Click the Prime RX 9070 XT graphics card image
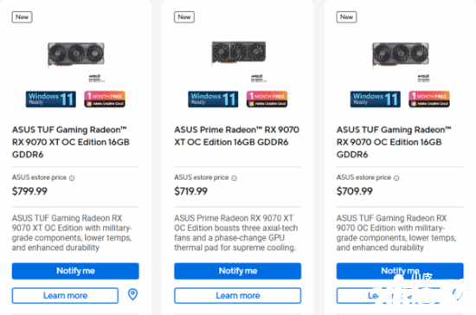476x315 pixels. tap(239, 53)
